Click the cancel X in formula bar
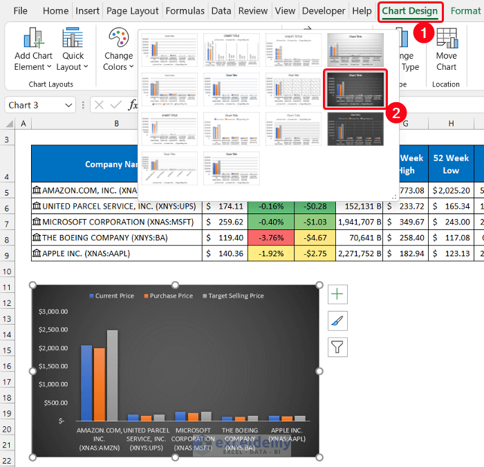Screen dimensions: 484x467 pyautogui.click(x=99, y=105)
